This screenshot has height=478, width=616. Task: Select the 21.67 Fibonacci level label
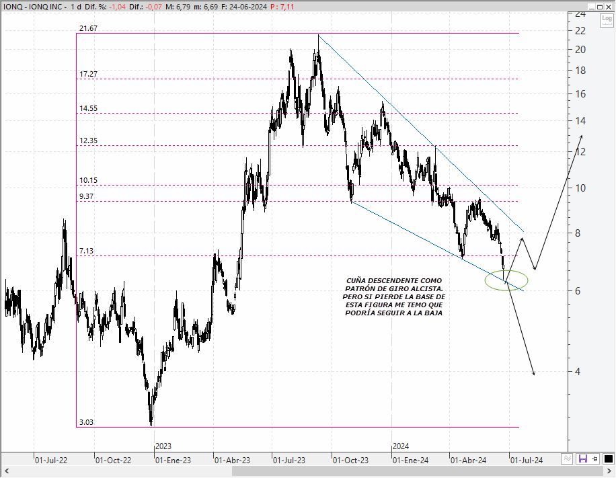[x=88, y=28]
